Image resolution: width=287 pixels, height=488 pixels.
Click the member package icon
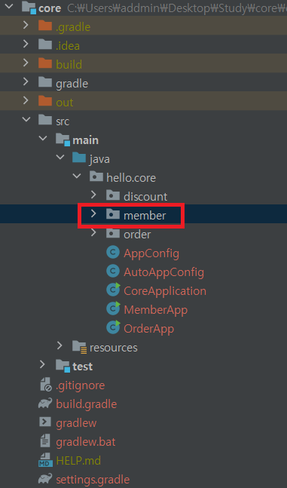[113, 213]
